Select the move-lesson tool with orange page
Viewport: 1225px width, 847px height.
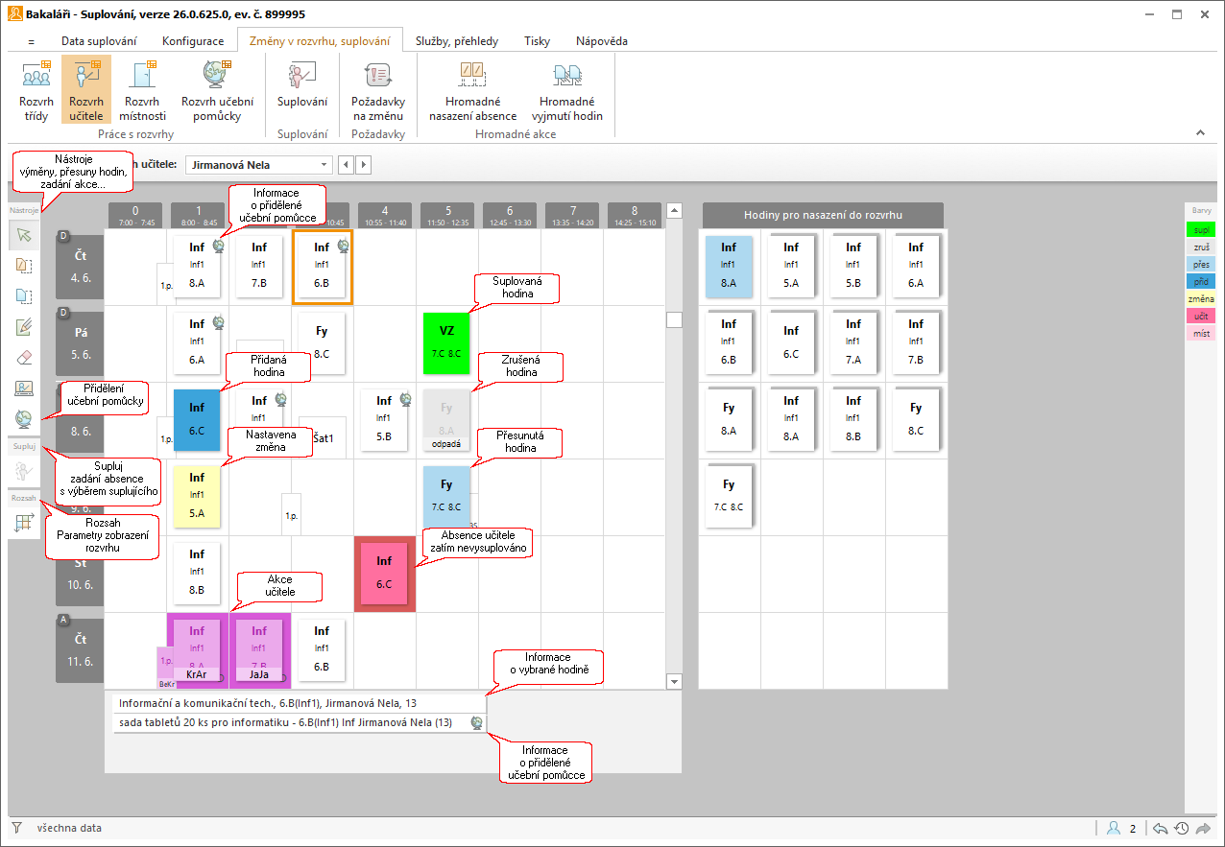point(24,266)
